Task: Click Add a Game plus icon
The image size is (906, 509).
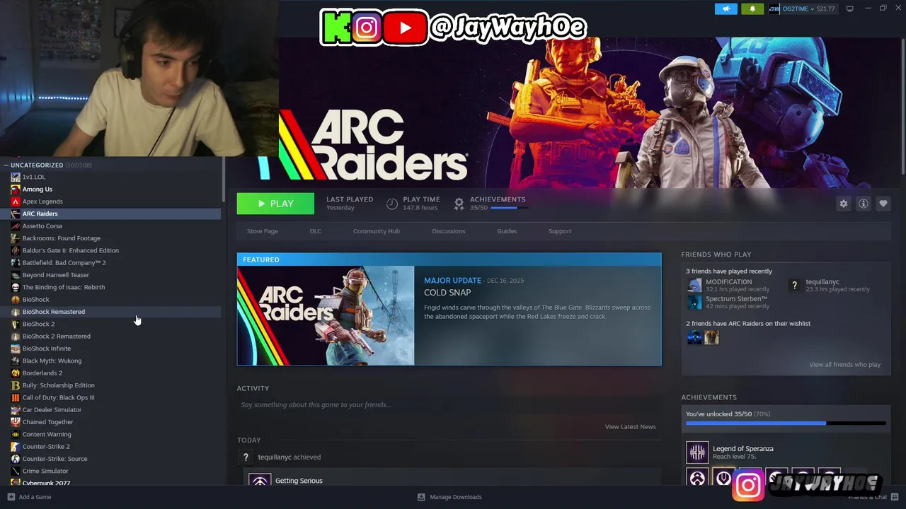Action: [11, 497]
